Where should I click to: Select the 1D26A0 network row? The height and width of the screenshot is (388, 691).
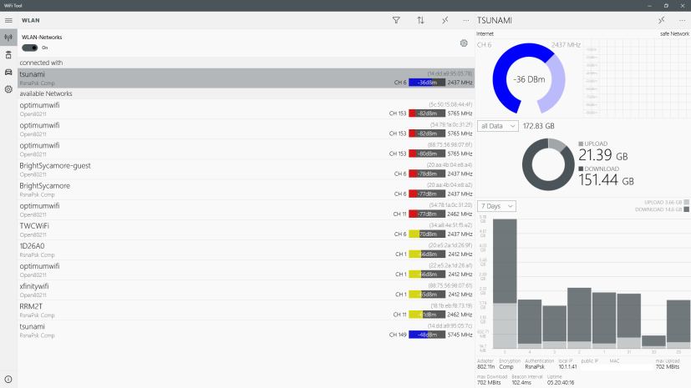coord(246,249)
